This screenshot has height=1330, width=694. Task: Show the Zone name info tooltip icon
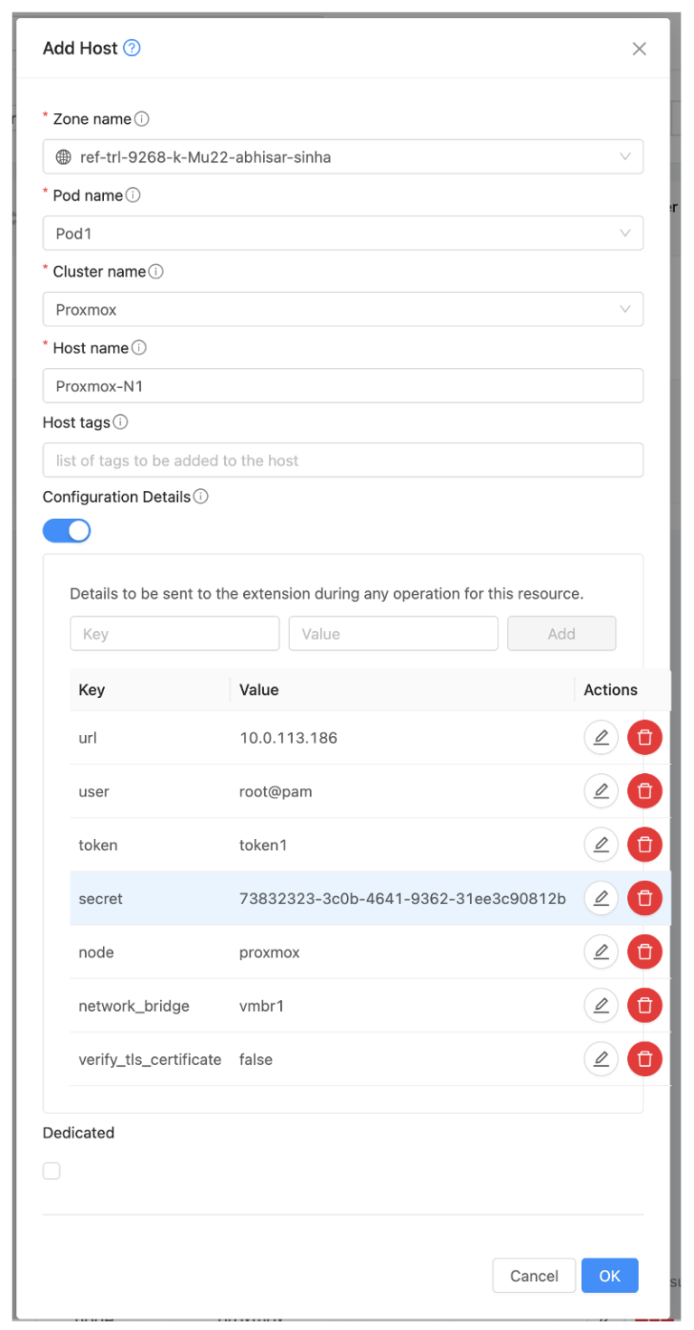pos(142,118)
